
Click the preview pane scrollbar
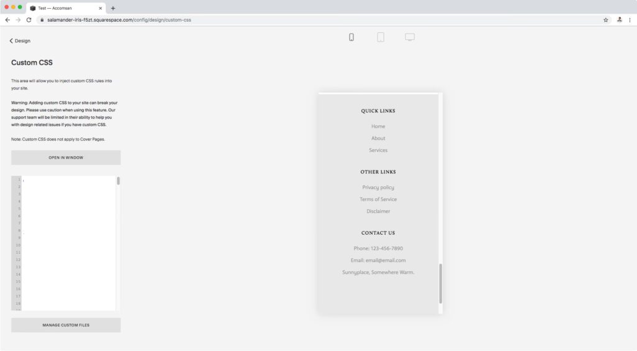click(x=441, y=283)
